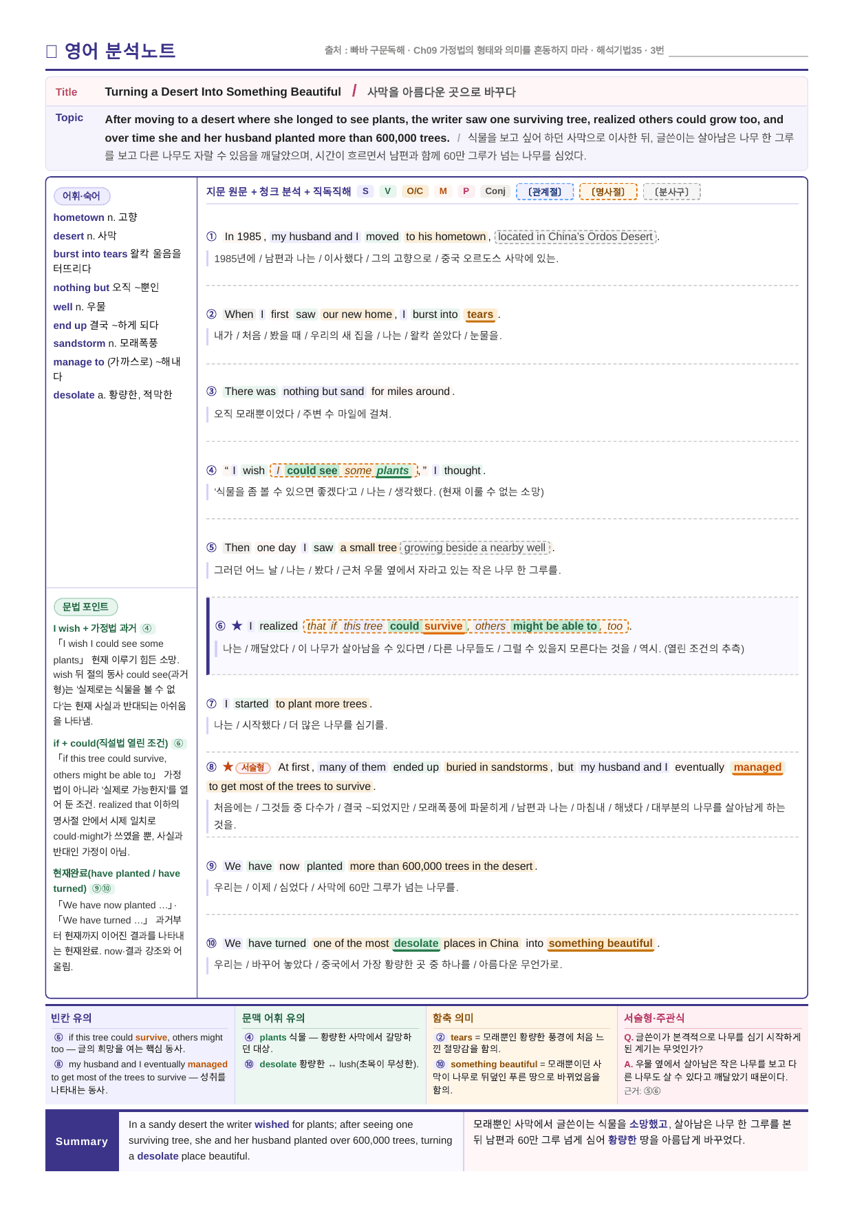Click the ⑥ badge next to 'if + could(직설법 열린 조건)'

click(179, 743)
